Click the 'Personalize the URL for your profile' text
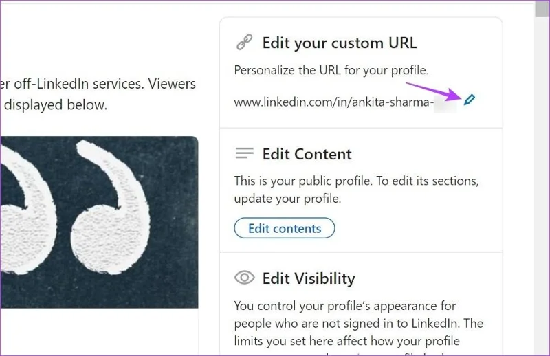The image size is (550, 356). (x=331, y=70)
